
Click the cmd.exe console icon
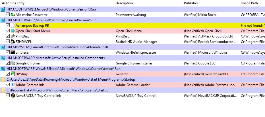click(x=13, y=52)
